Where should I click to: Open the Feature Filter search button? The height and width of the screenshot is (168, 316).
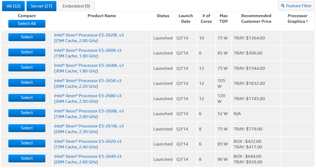[296, 6]
